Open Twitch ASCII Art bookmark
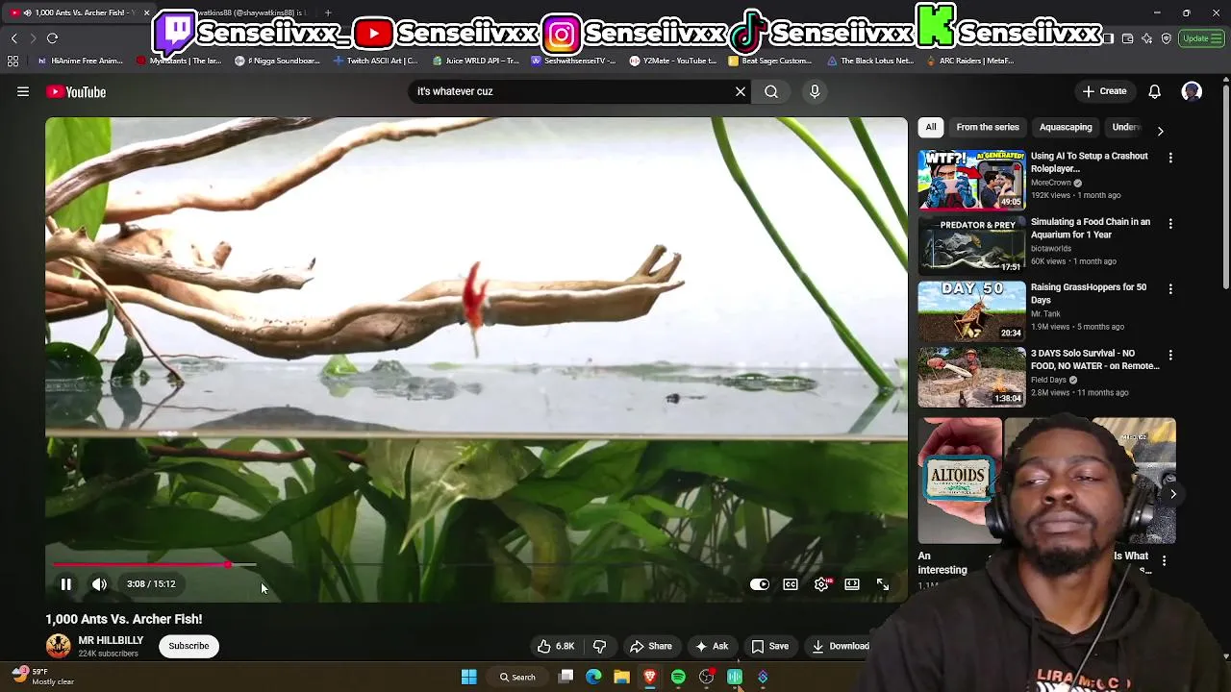 point(375,61)
